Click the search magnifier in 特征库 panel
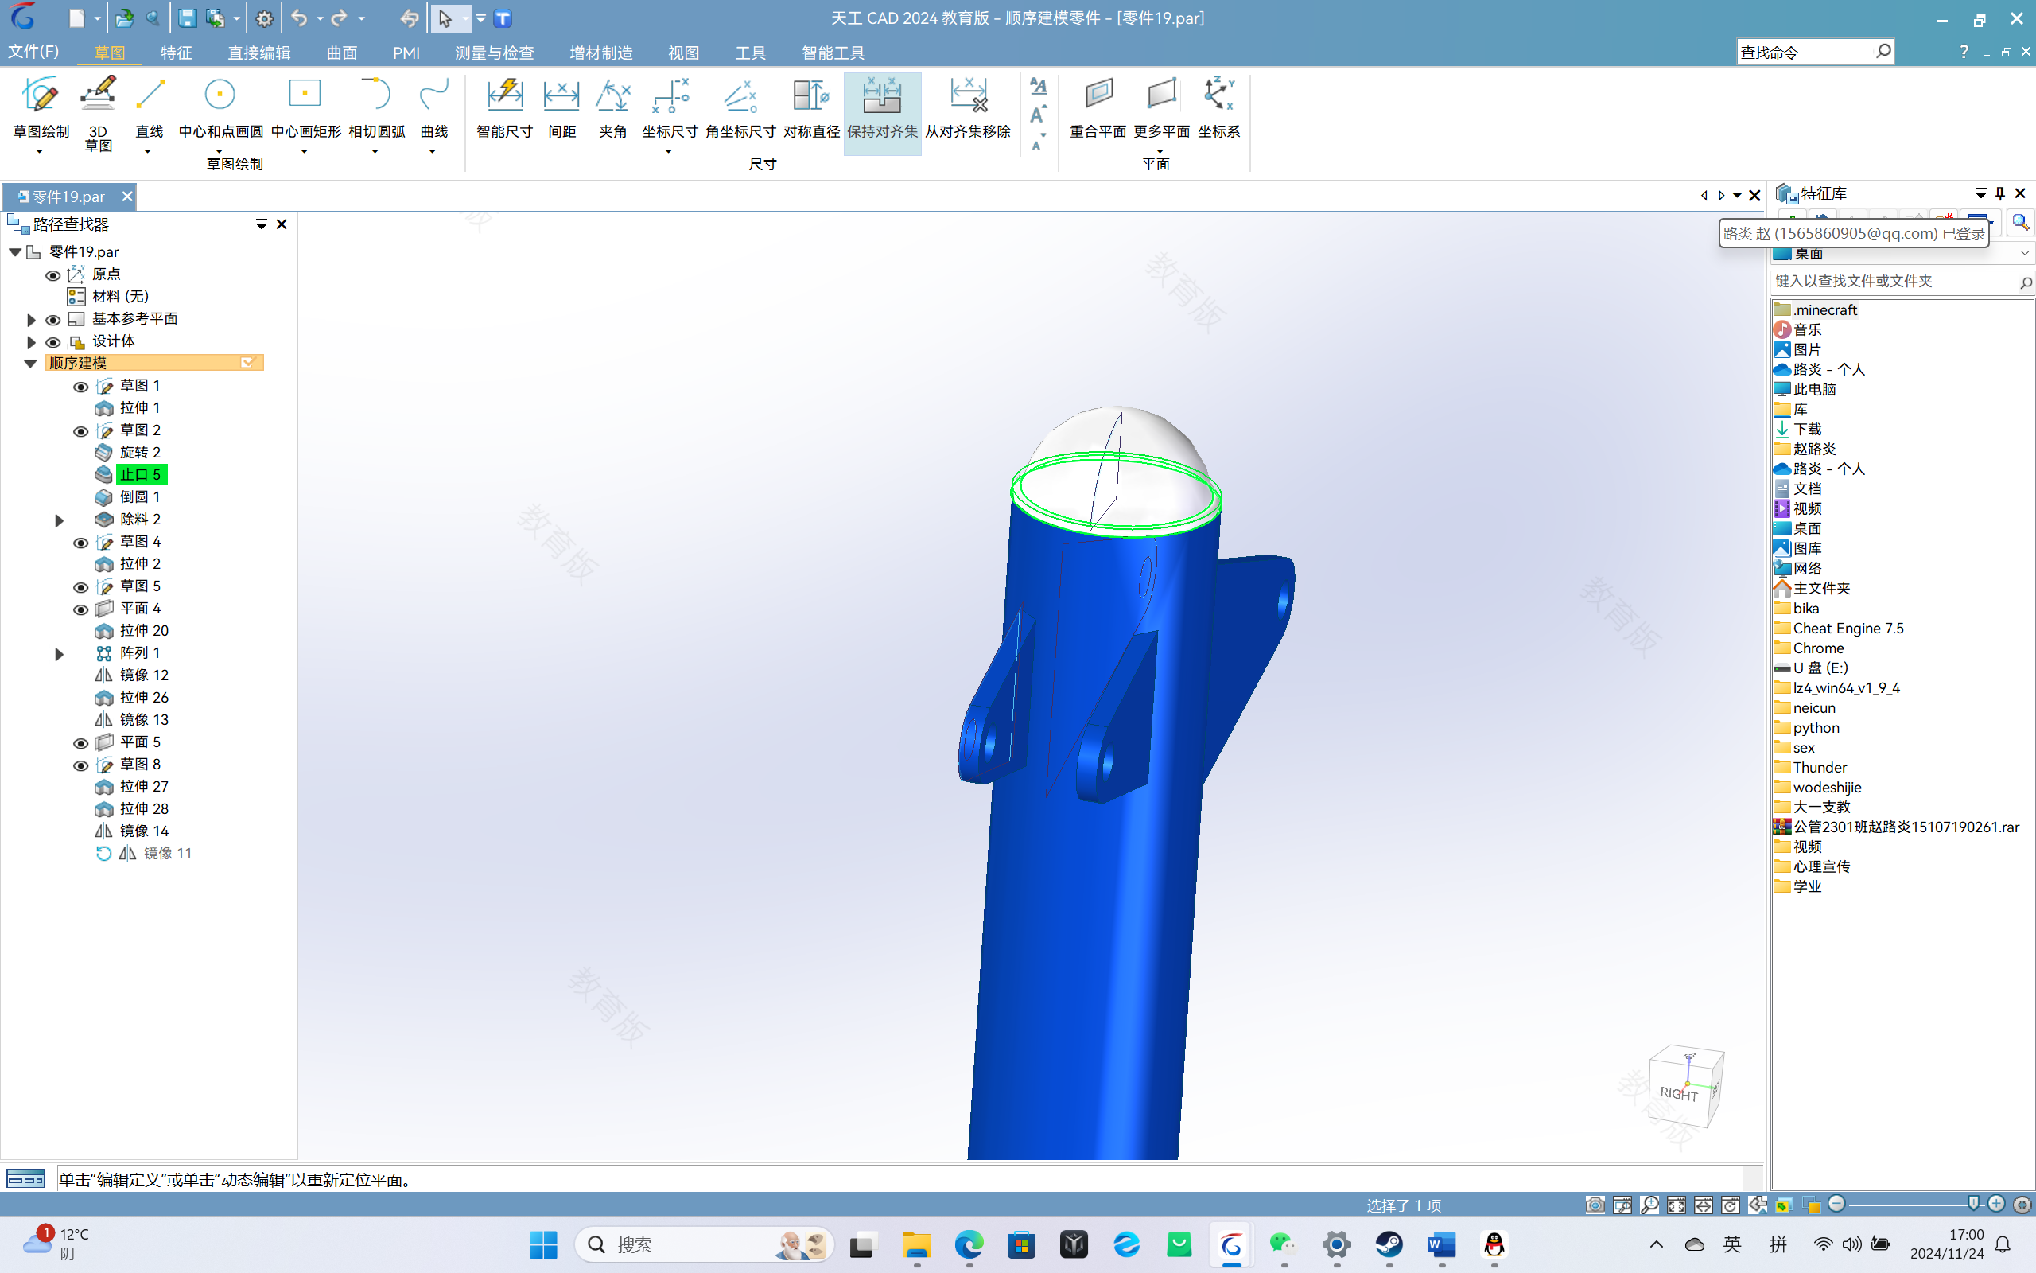The height and width of the screenshot is (1273, 2036). (x=2019, y=222)
